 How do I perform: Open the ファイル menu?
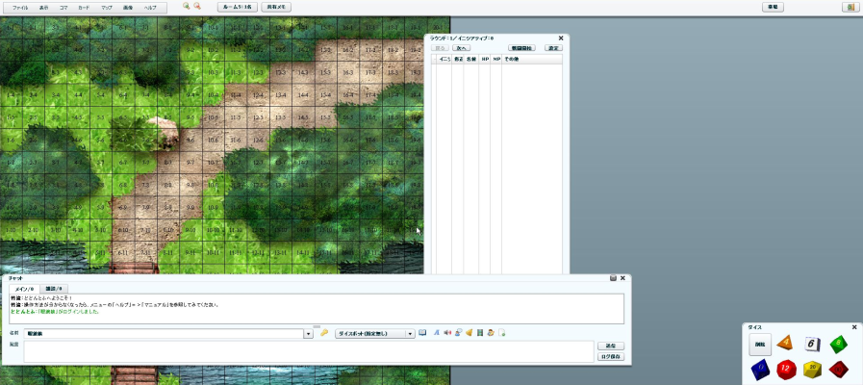point(20,8)
